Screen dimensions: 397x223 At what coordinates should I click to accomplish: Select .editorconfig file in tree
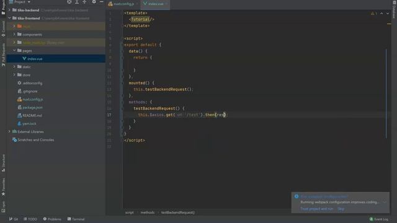tap(32, 83)
